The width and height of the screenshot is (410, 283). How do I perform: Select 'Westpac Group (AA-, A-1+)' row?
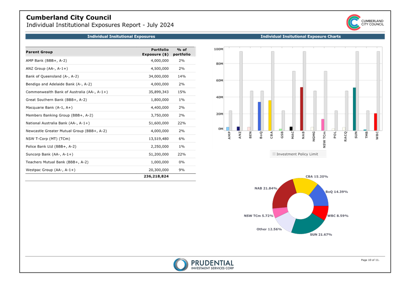111,170
